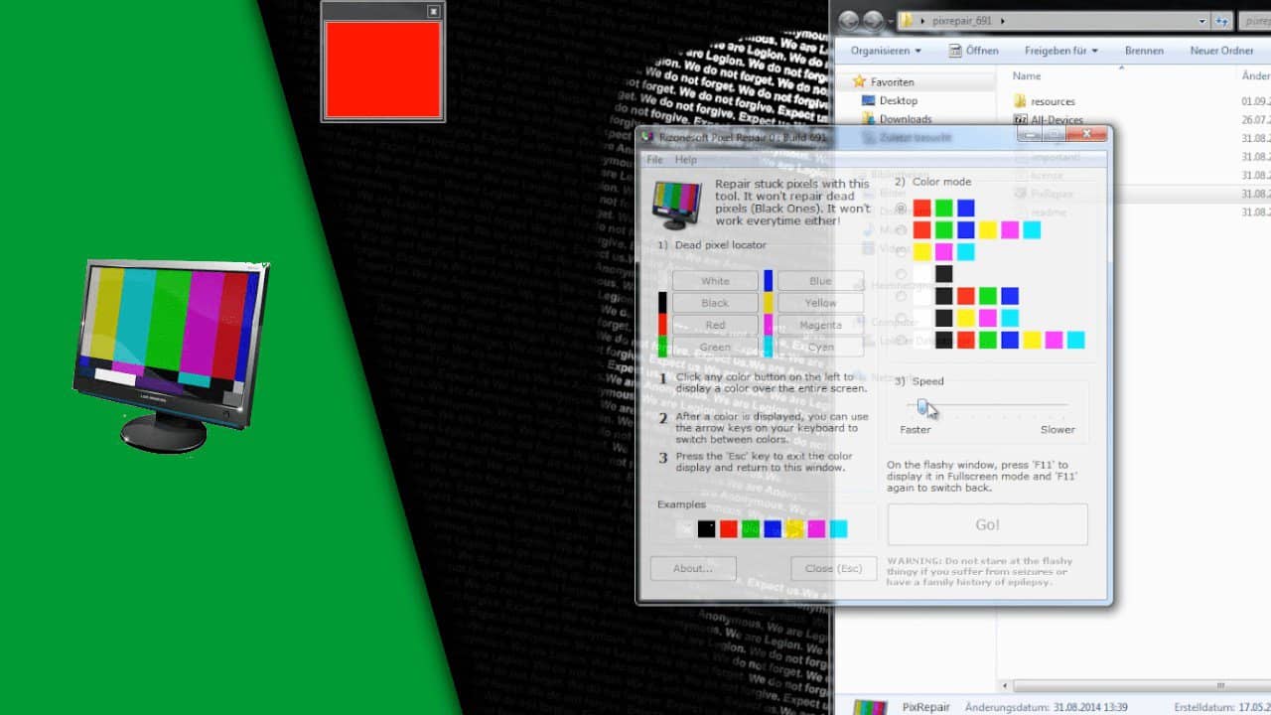Viewport: 1271px width, 715px height.
Task: Go forward in the Explorer window
Action: (872, 20)
